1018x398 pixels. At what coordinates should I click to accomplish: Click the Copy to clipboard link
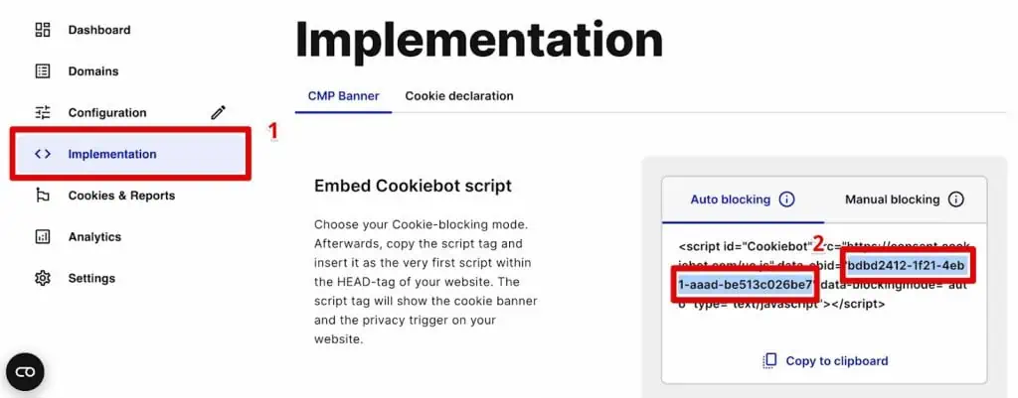click(837, 361)
